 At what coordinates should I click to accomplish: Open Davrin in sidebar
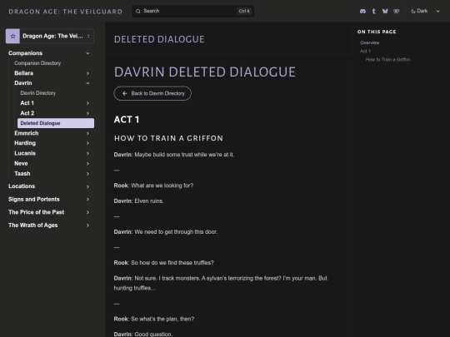[23, 83]
